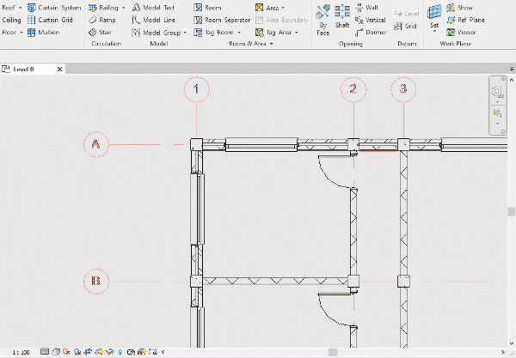The width and height of the screenshot is (516, 358).
Task: Open the Tag Area dropdown arrow
Action: pos(296,33)
